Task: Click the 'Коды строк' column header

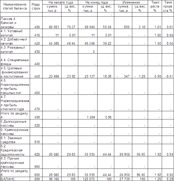Action: [x=36, y=6]
